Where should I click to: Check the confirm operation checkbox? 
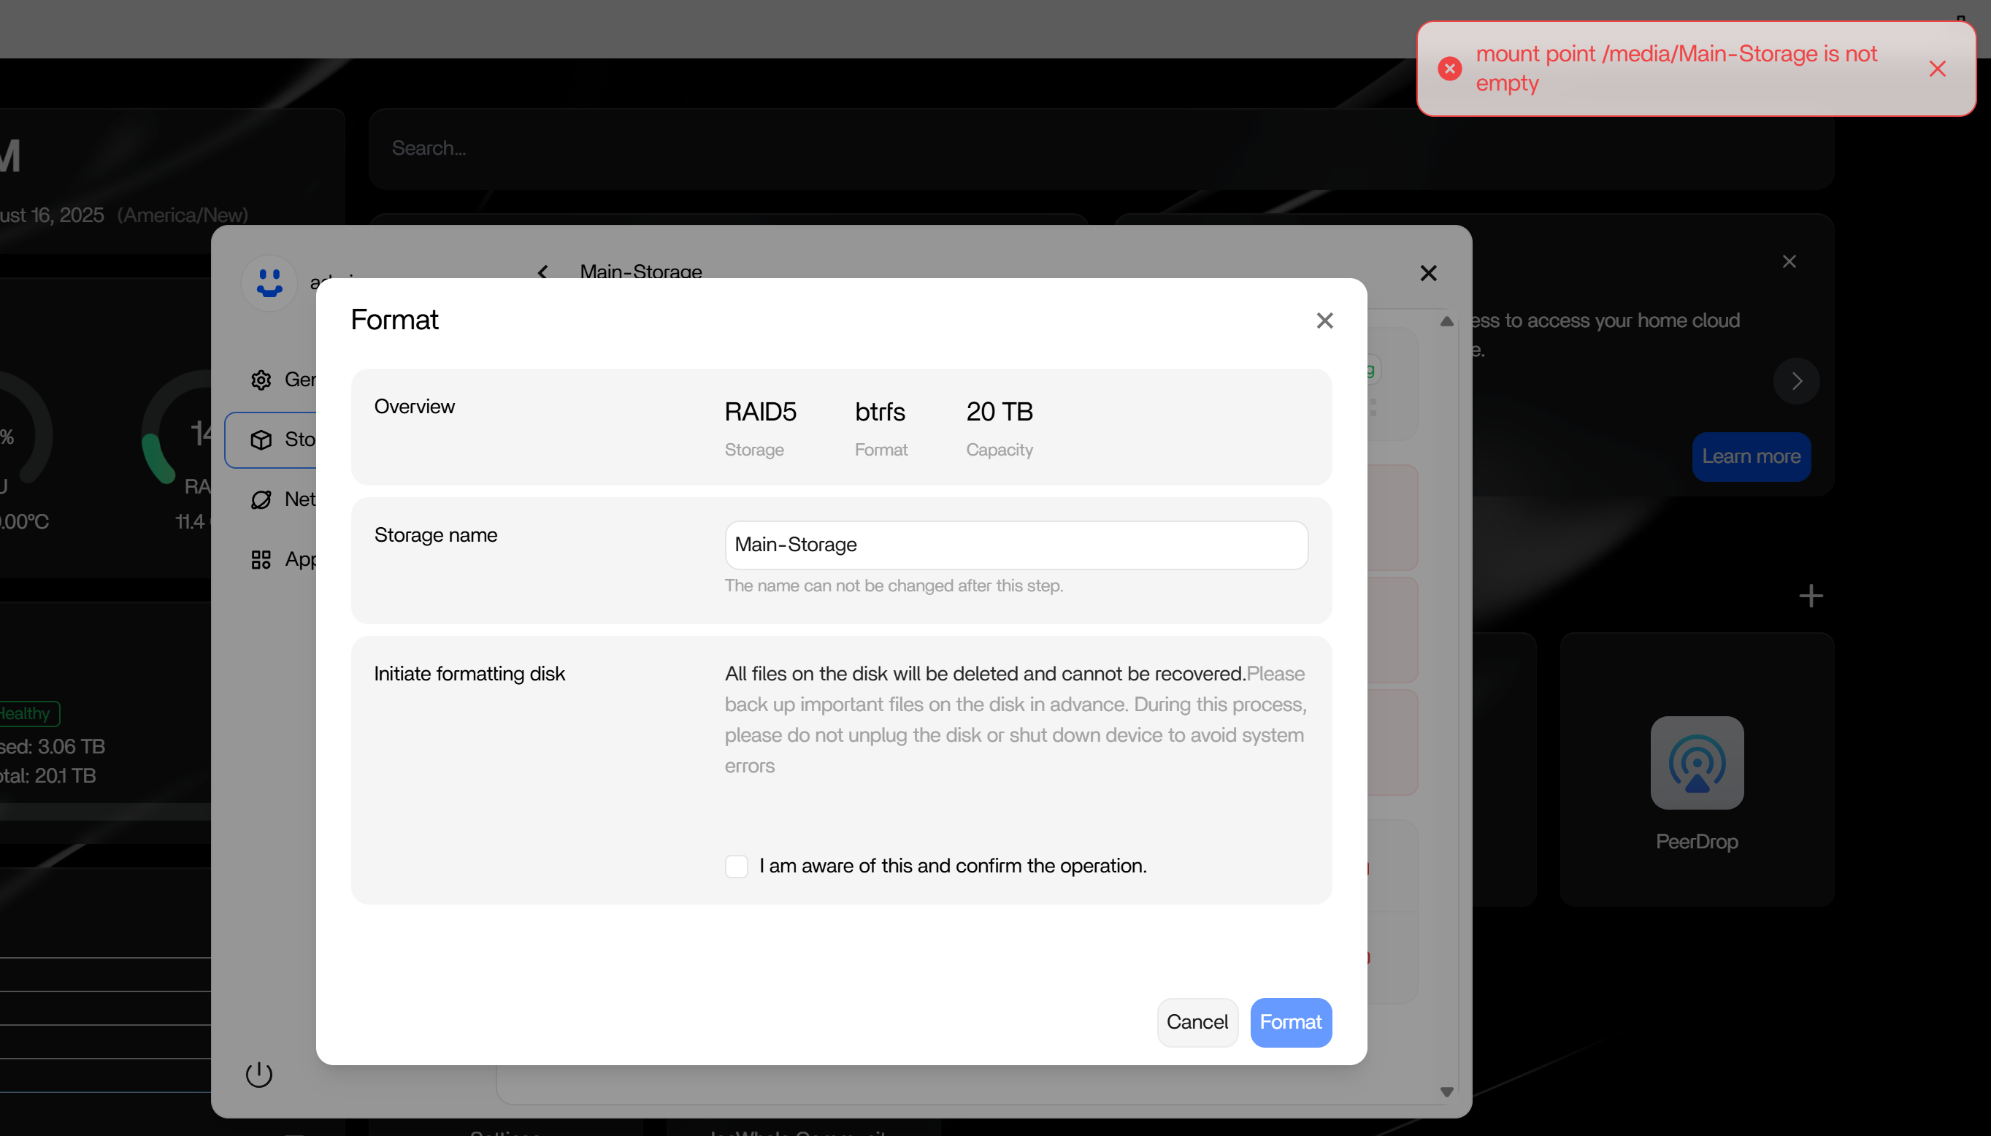737,866
